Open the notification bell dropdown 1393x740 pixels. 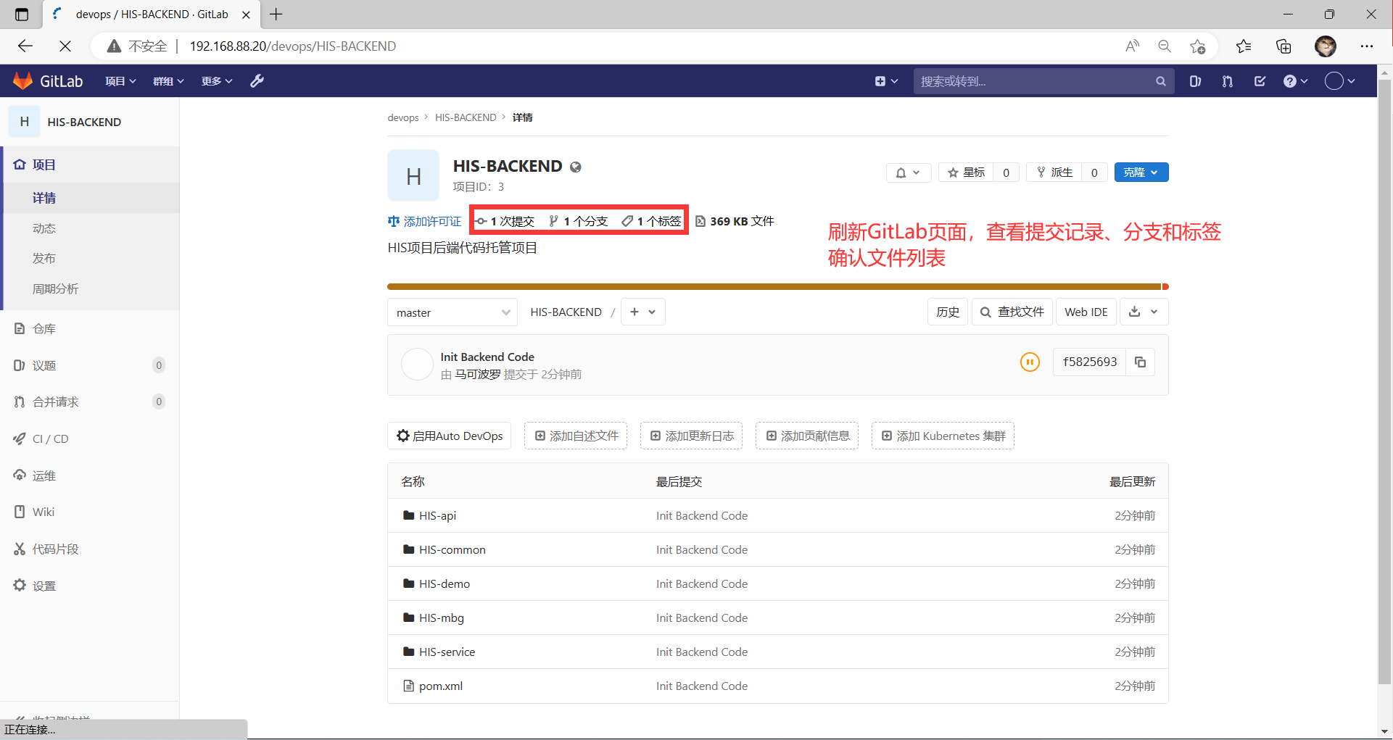[x=908, y=172]
